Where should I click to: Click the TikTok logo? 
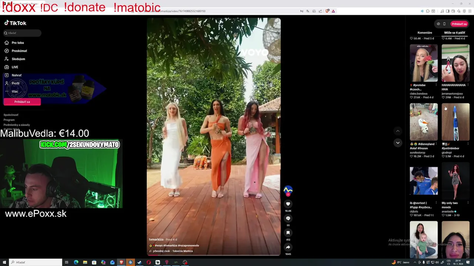point(15,23)
